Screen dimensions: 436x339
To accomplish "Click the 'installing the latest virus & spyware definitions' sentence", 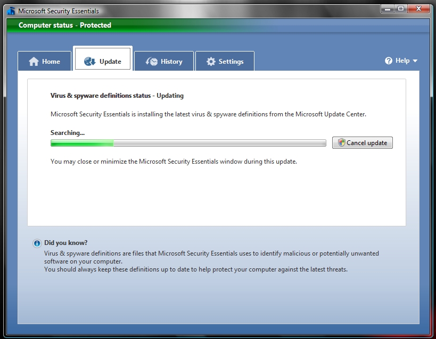I will (x=208, y=114).
